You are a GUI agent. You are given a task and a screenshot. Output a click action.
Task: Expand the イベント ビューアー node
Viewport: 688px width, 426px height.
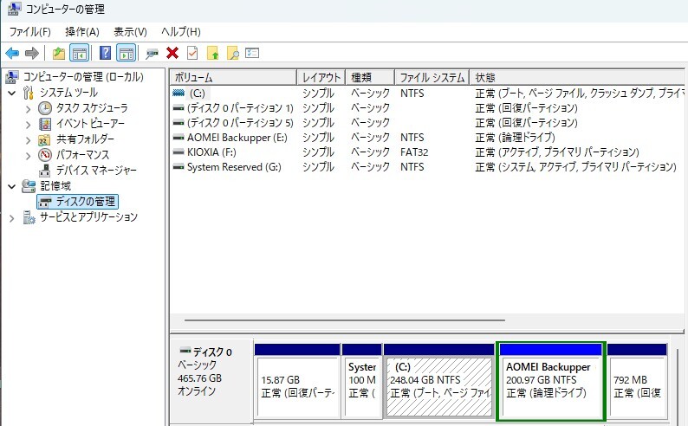(28, 125)
